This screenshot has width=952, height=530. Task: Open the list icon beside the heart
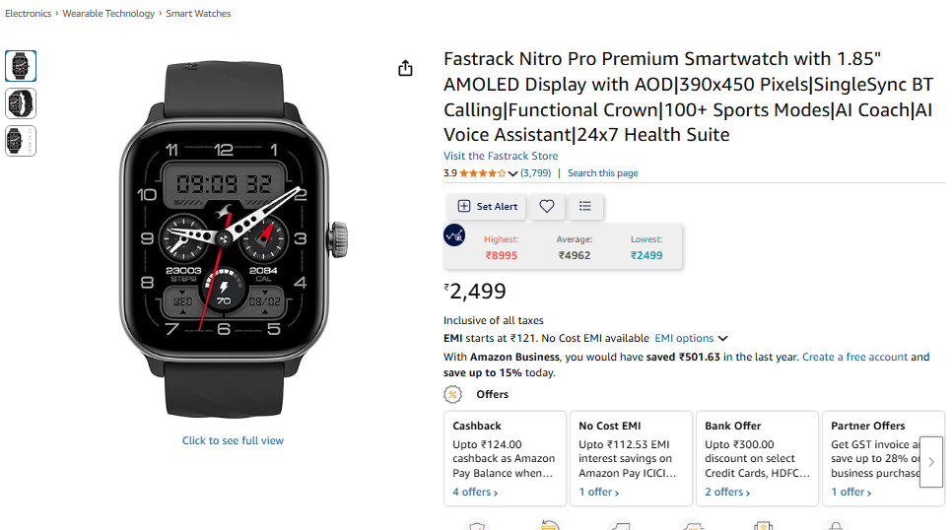coord(585,206)
